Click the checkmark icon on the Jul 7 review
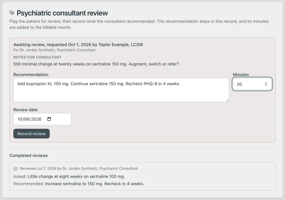 (15, 168)
